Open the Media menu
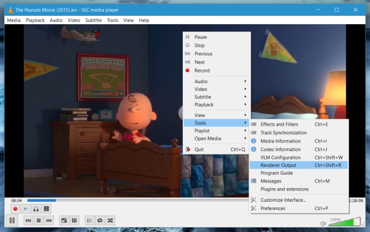Image resolution: width=370 pixels, height=232 pixels. (13, 20)
